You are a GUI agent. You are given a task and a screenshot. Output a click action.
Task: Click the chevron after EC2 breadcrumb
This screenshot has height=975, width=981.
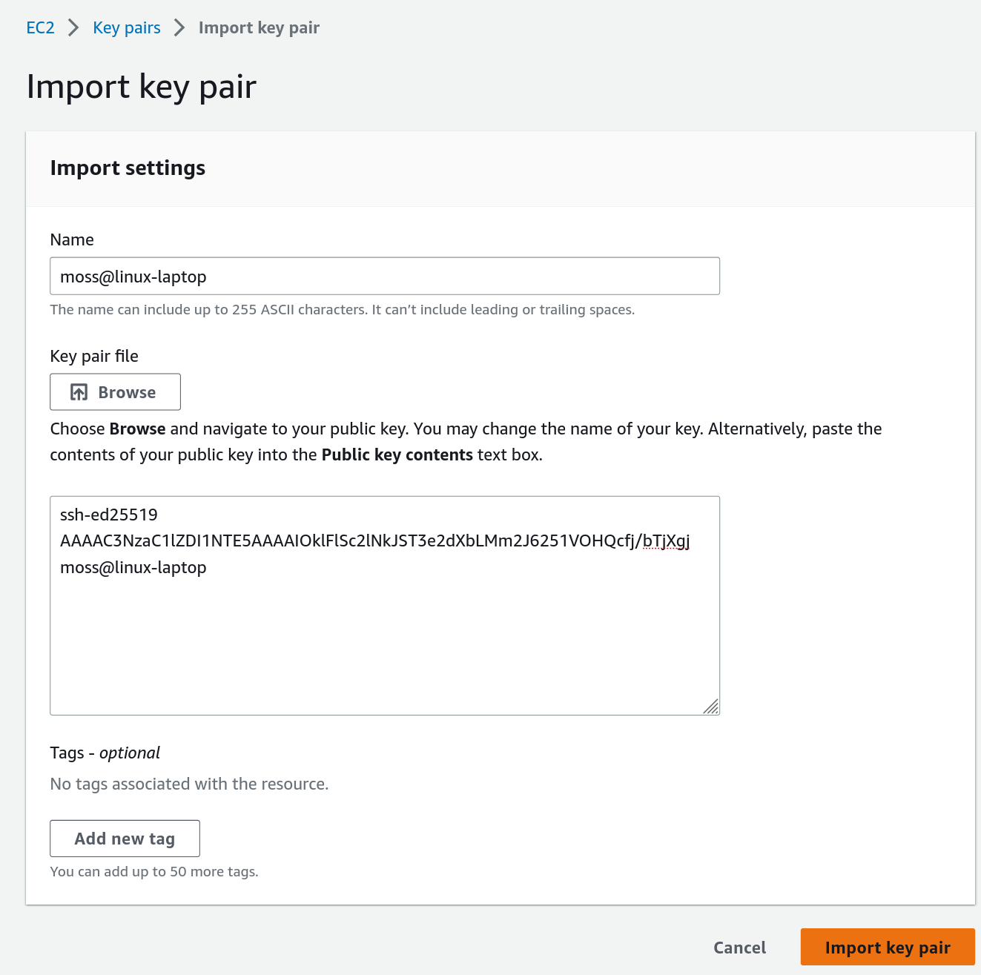(73, 28)
